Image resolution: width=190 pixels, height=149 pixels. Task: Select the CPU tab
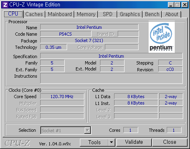click(x=13, y=14)
